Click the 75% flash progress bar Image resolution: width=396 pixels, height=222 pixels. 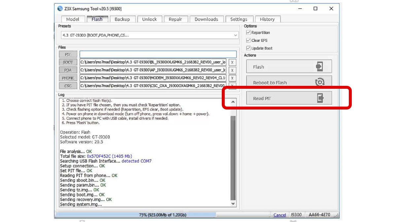(162, 215)
